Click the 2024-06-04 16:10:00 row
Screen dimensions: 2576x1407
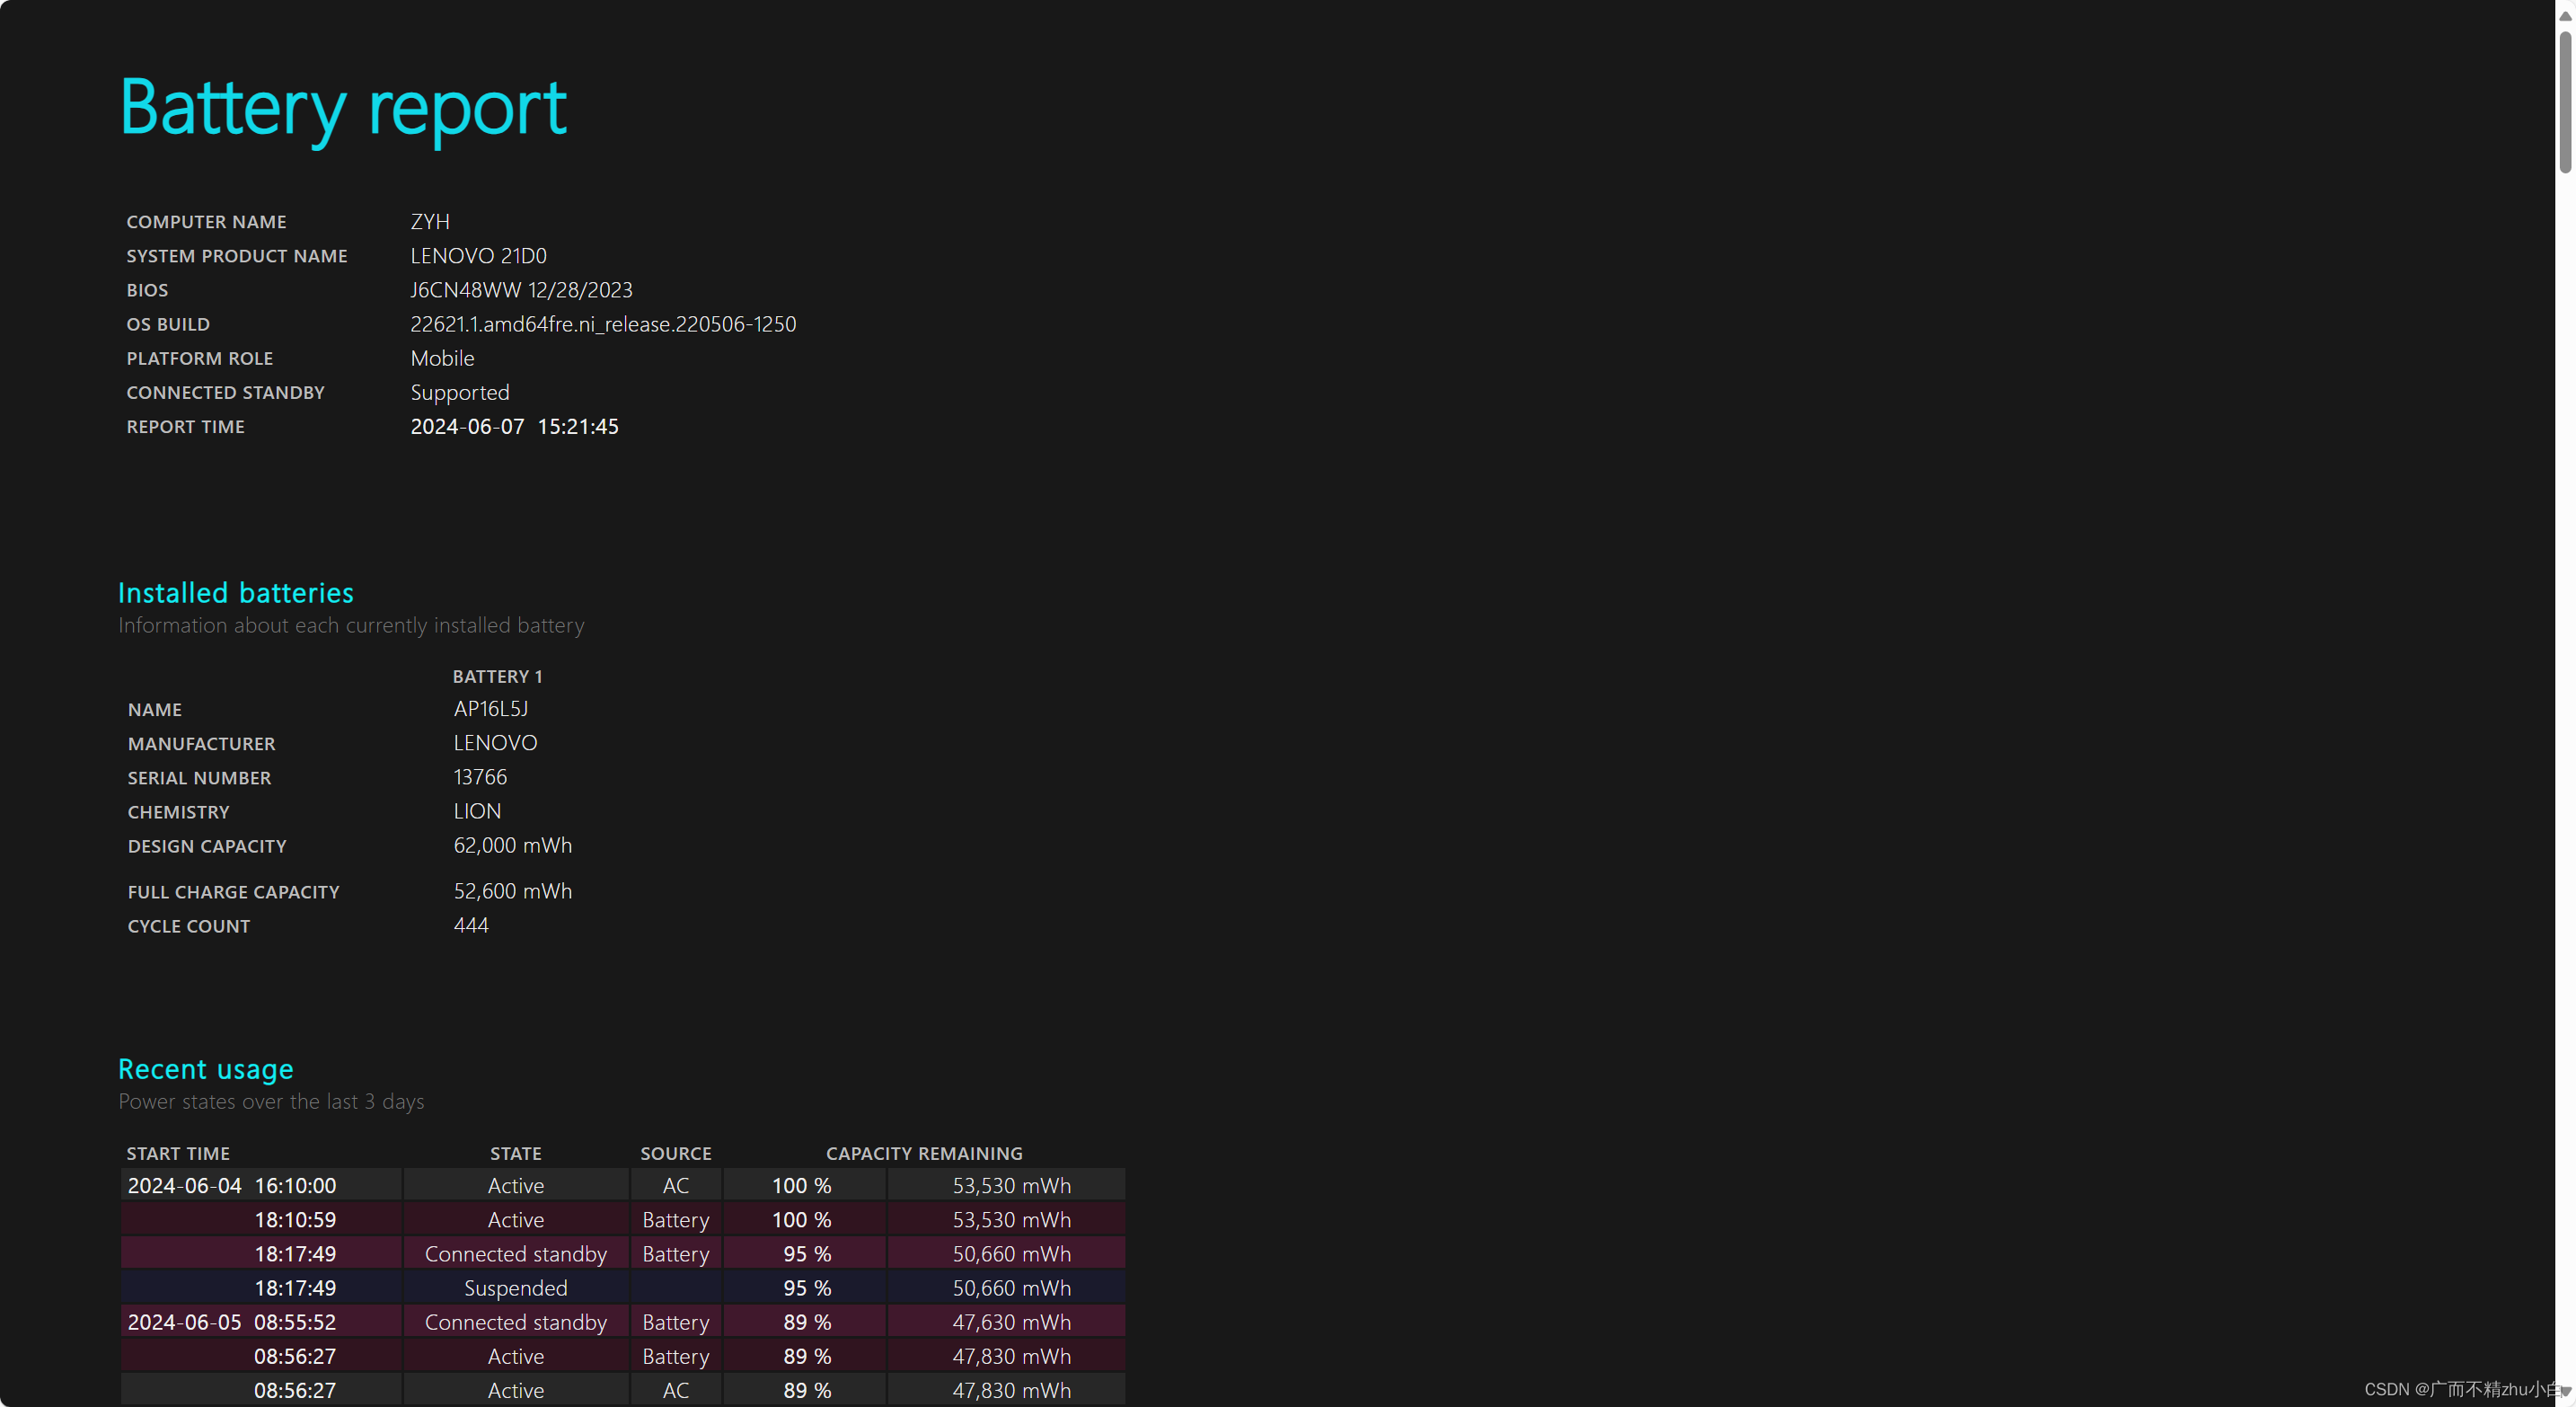tap(232, 1185)
